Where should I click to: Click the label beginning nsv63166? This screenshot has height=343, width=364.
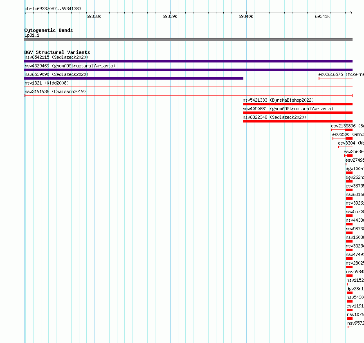(x=355, y=194)
